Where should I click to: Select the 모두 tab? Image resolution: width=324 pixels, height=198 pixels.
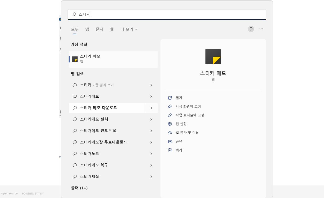[x=75, y=29]
